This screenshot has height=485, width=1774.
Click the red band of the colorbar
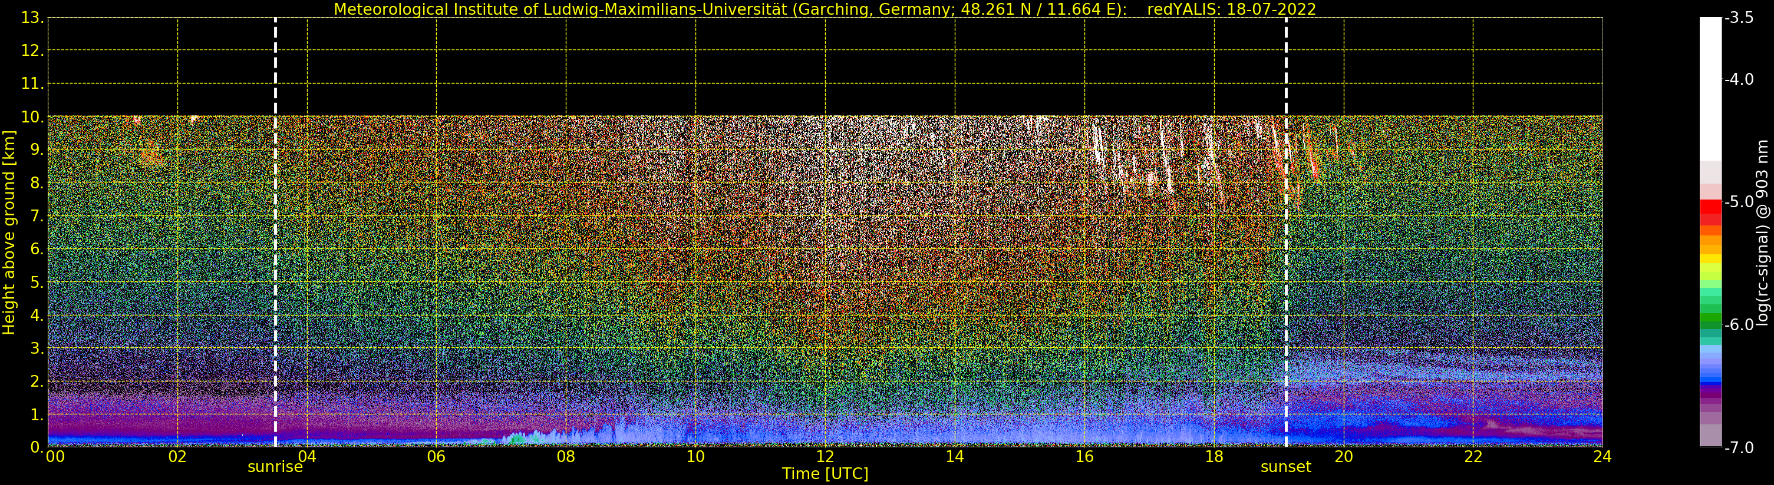1710,207
